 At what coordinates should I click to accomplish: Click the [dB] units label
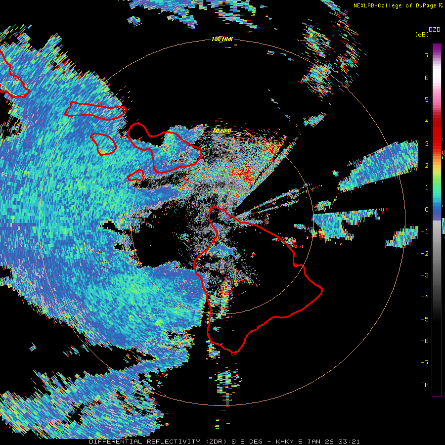point(422,35)
